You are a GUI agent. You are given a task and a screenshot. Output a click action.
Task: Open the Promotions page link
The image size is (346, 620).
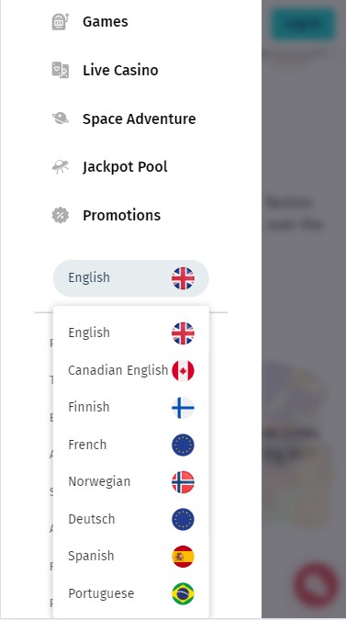point(122,216)
